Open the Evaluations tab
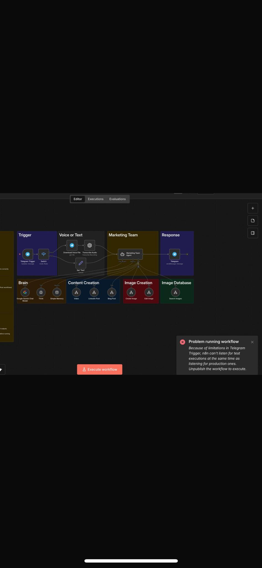Viewport: 262px width, 568px height. tap(117, 199)
